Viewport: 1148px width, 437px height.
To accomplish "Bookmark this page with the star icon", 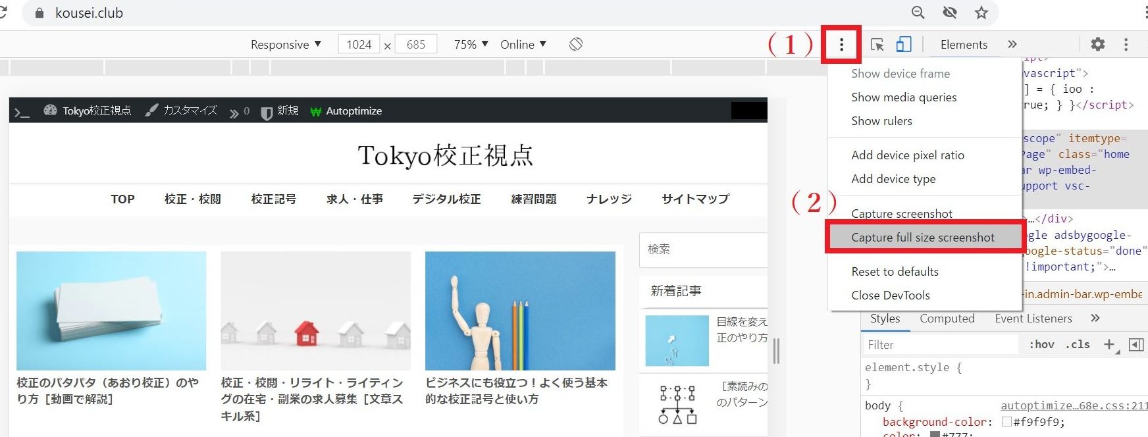I will pos(981,13).
